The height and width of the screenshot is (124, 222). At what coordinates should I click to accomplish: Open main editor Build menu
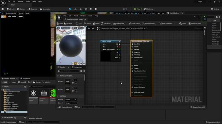[34, 1]
